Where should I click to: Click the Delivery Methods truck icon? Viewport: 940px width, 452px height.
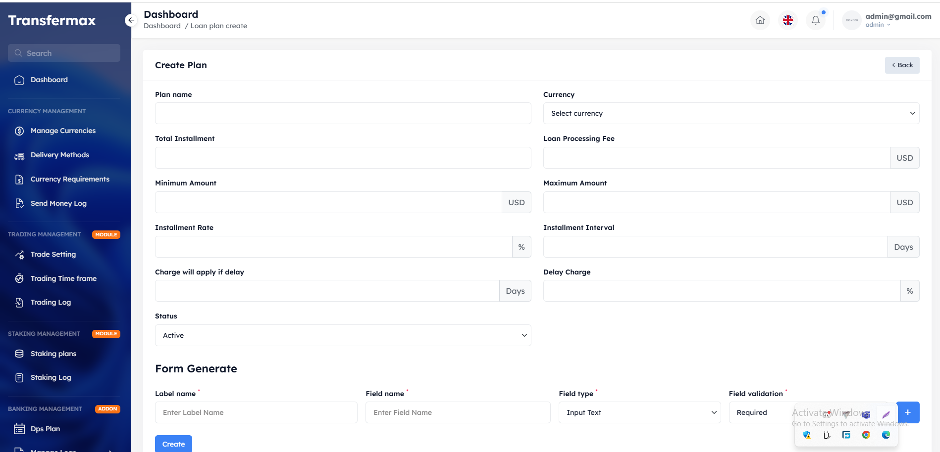[19, 155]
